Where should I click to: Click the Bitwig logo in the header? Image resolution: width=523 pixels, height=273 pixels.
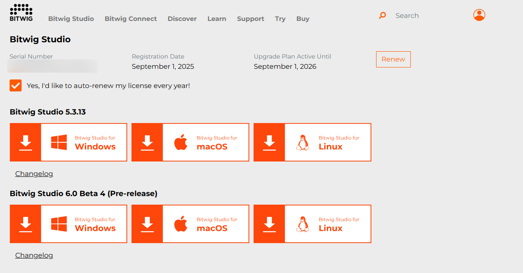click(21, 12)
